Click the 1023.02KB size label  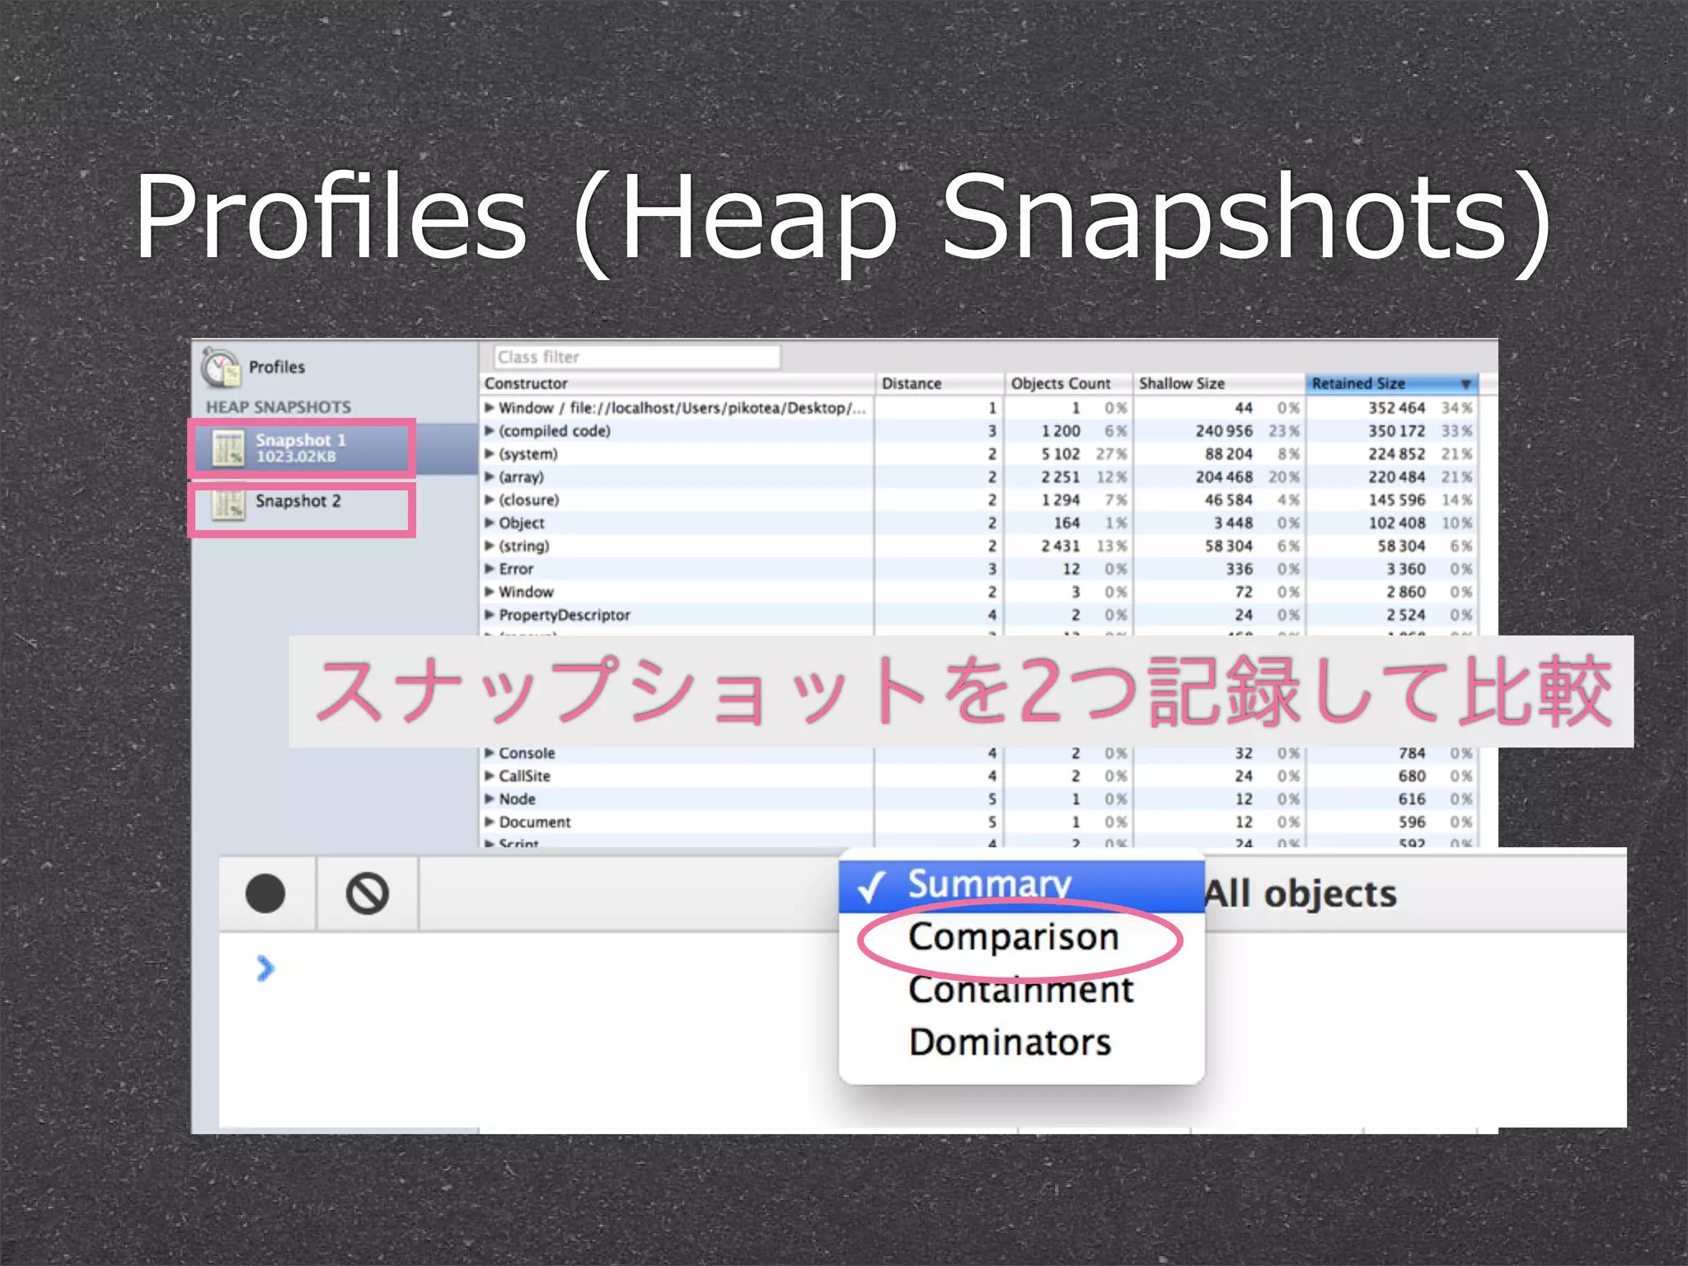point(296,457)
